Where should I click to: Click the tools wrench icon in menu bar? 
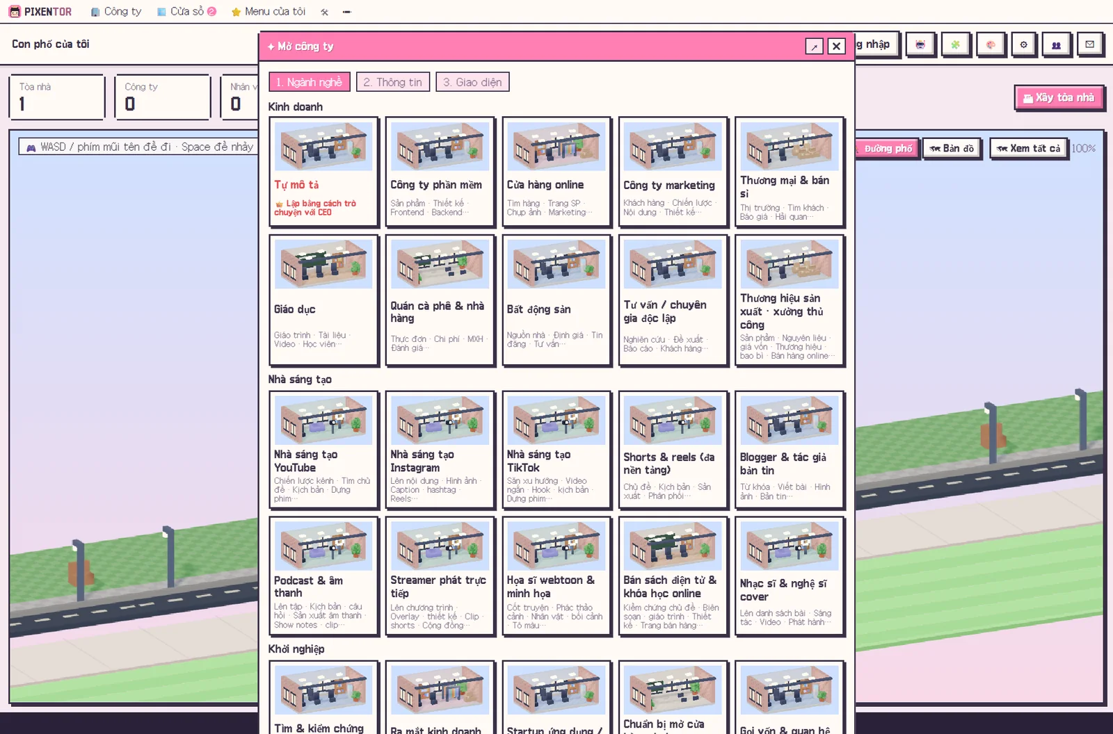(324, 12)
